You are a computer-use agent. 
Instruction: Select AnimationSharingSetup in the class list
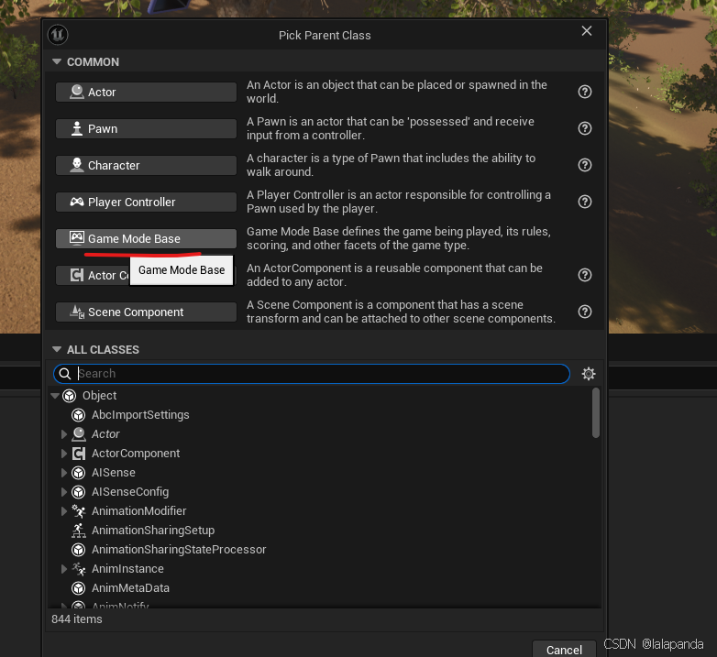click(153, 530)
